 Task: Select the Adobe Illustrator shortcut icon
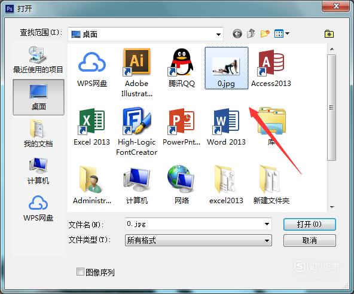click(136, 62)
